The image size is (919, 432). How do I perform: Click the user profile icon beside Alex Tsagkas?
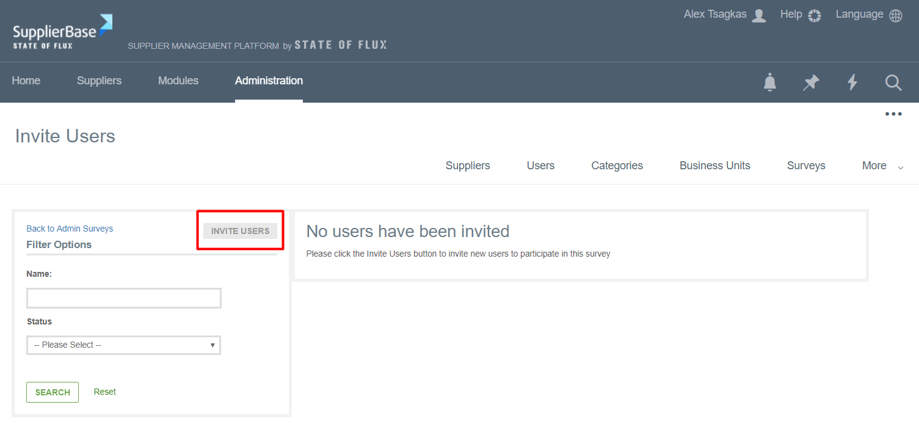pos(759,15)
